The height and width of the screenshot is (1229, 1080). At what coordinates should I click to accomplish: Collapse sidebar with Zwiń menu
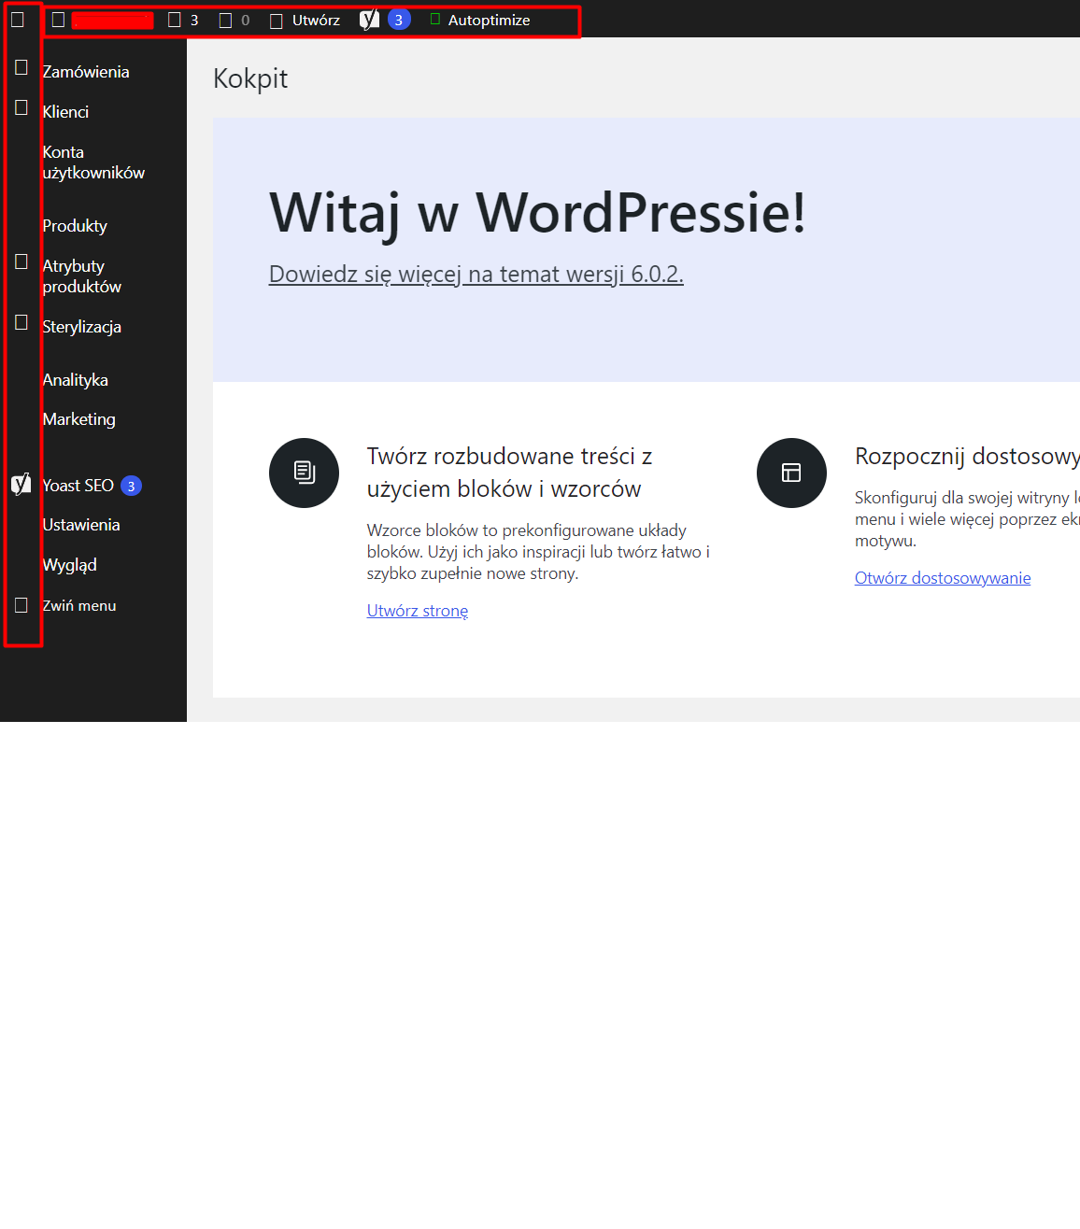click(x=79, y=605)
